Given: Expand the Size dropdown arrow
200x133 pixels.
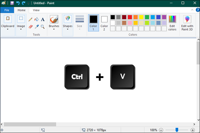Looking at the screenshot, I should [80, 29].
